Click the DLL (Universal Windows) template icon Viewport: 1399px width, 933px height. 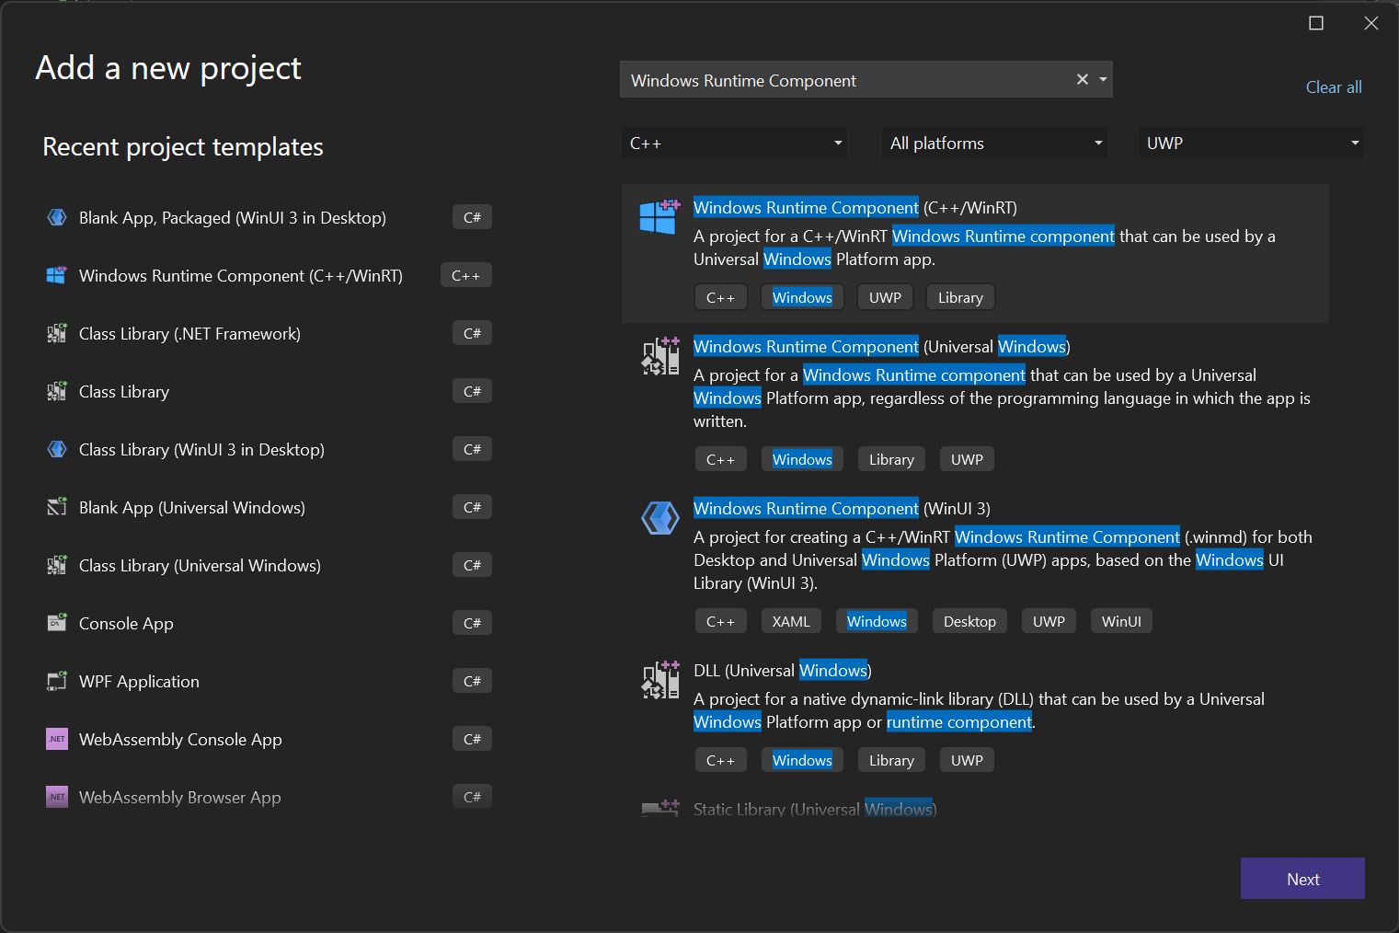660,680
